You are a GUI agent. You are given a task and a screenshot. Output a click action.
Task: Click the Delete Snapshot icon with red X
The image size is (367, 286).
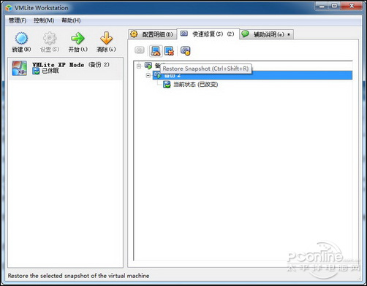(x=169, y=51)
